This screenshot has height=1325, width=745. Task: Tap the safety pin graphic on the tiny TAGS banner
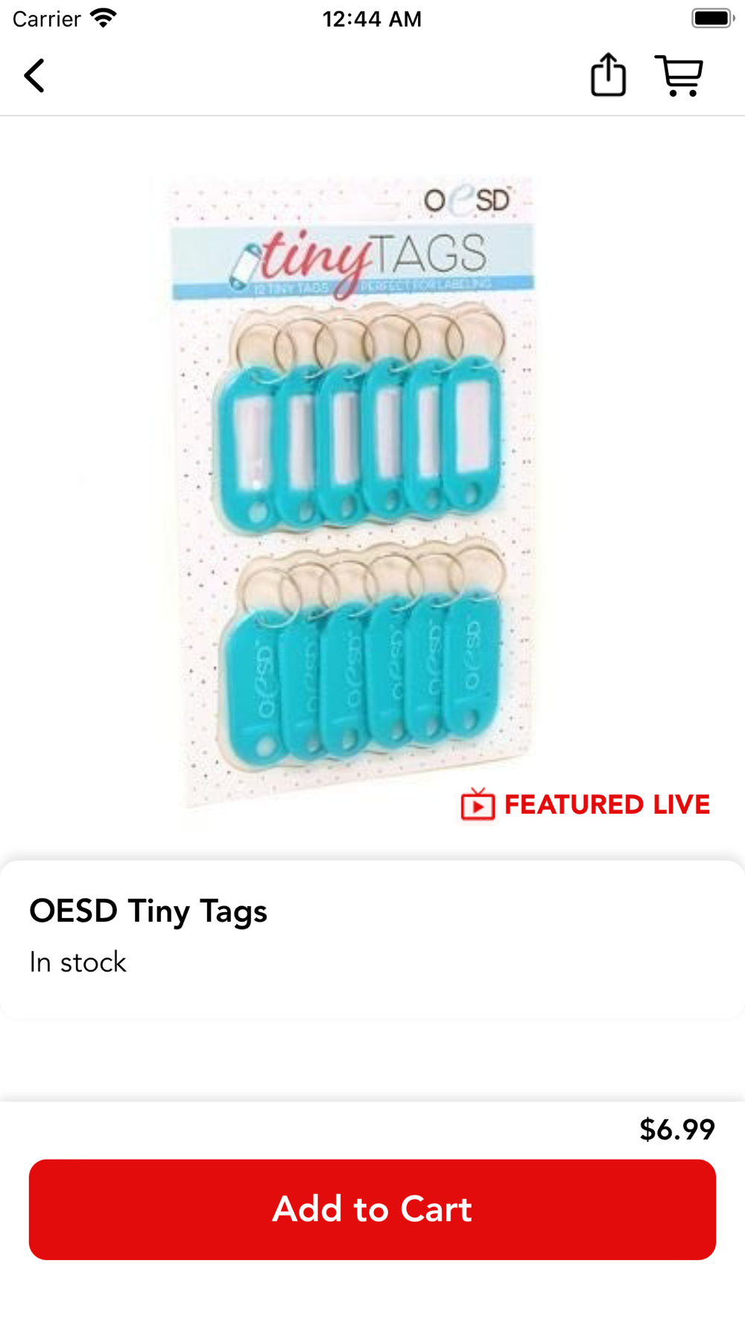246,265
